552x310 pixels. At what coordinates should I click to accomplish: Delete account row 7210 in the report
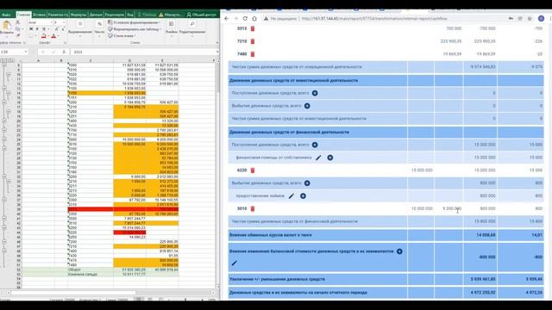[x=253, y=41]
